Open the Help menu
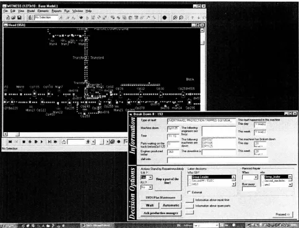 coord(89,11)
